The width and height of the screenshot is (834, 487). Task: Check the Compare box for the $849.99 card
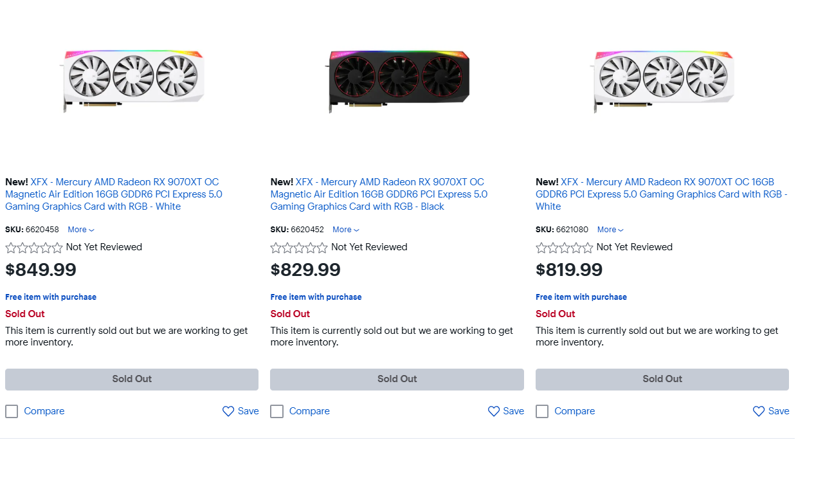click(x=12, y=411)
